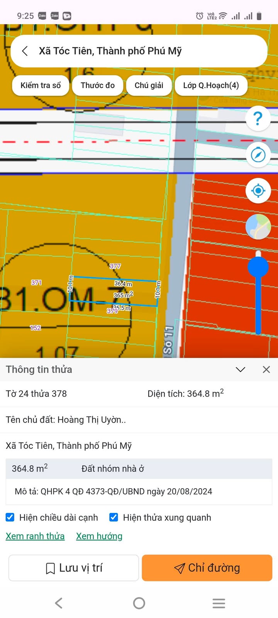
Task: Switch map base layer thumbnail
Action: 258,227
